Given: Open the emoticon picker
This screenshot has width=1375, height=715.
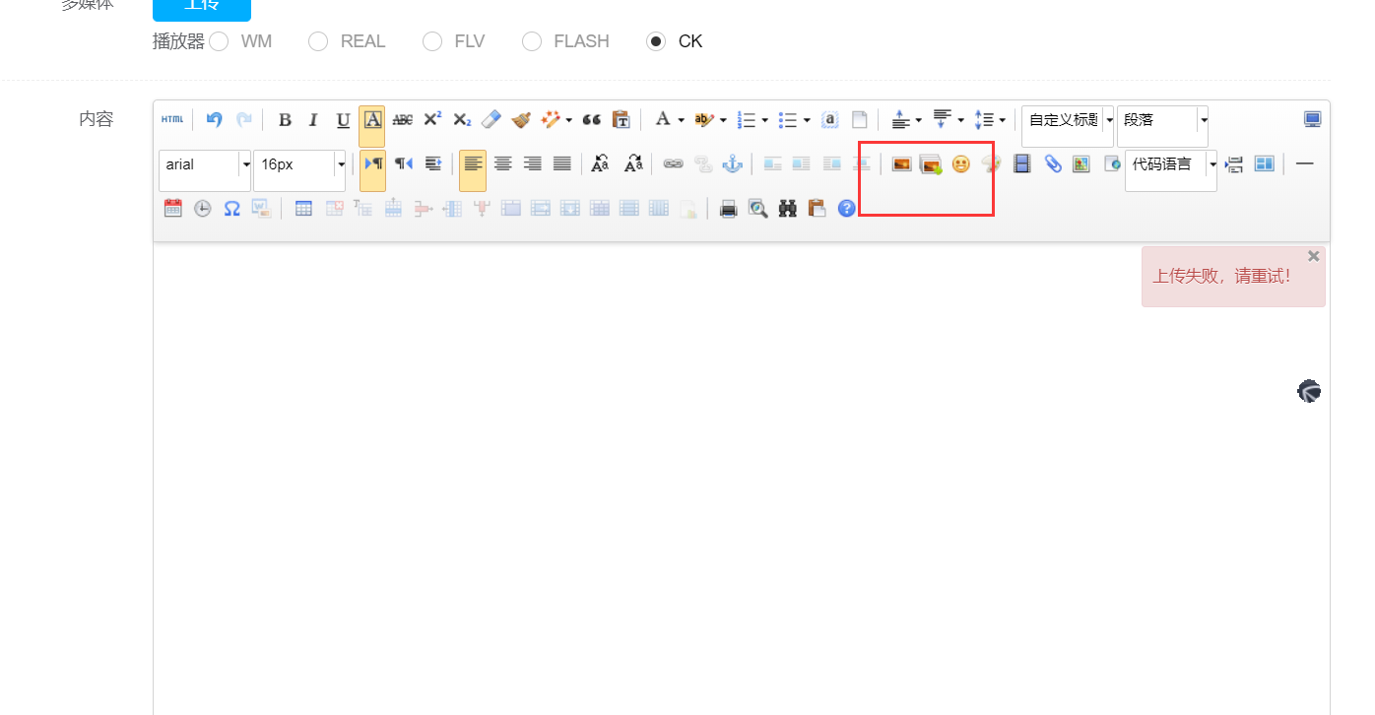Looking at the screenshot, I should pos(960,164).
